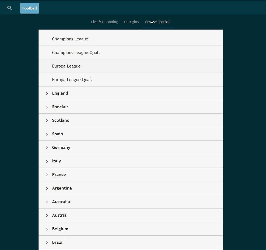The width and height of the screenshot is (266, 250).
Task: Select the Germany label text
Action: pyautogui.click(x=61, y=148)
